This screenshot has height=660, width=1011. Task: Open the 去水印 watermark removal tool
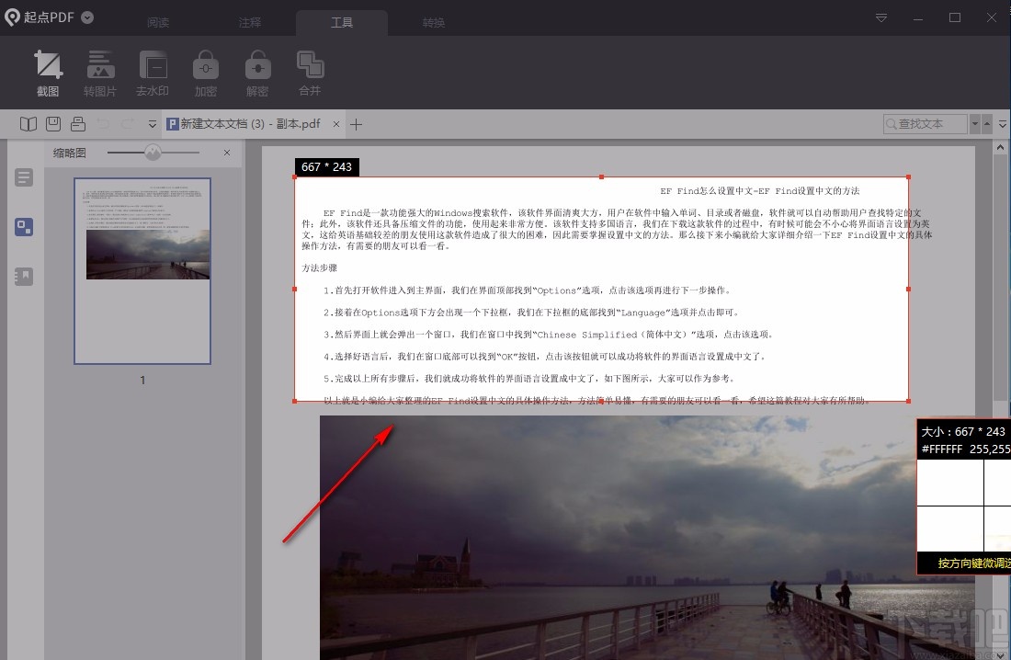153,73
